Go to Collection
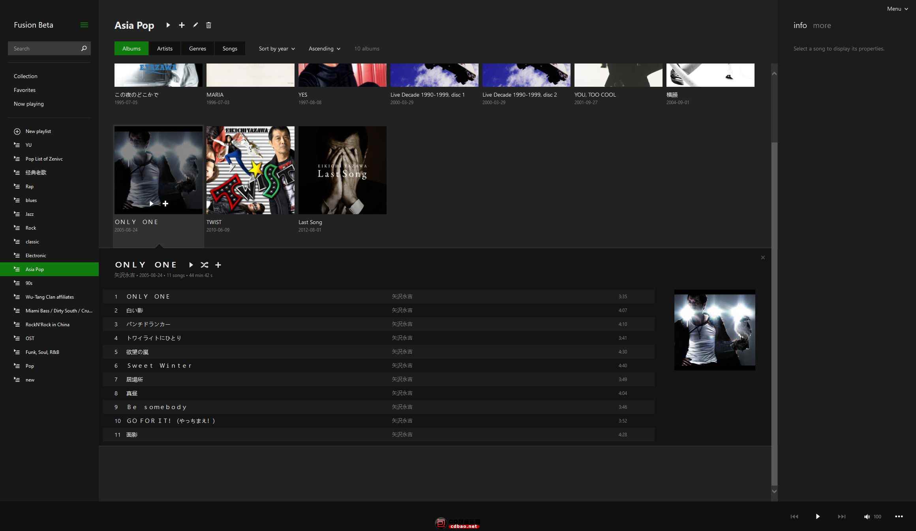Viewport: 916px width, 531px height. pos(26,76)
